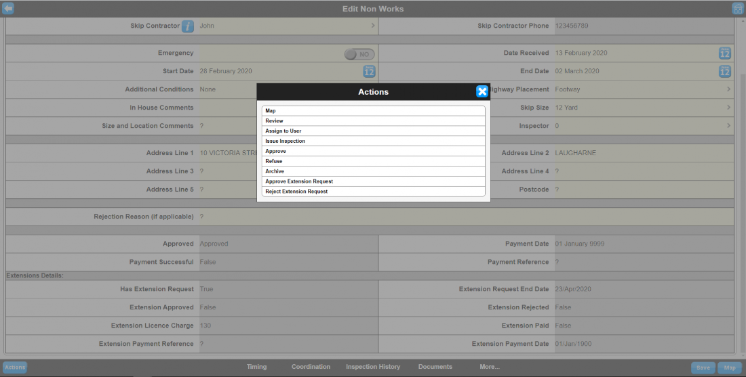Open the Documents tab
The image size is (746, 377).
point(435,367)
